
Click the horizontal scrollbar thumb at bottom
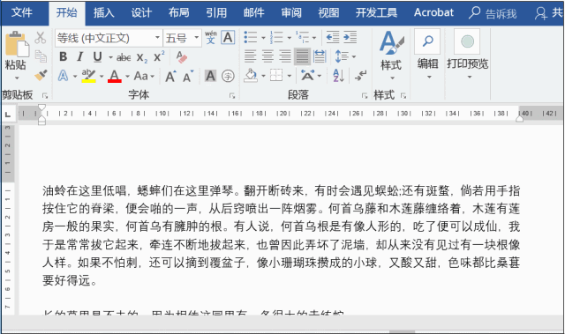pos(403,331)
